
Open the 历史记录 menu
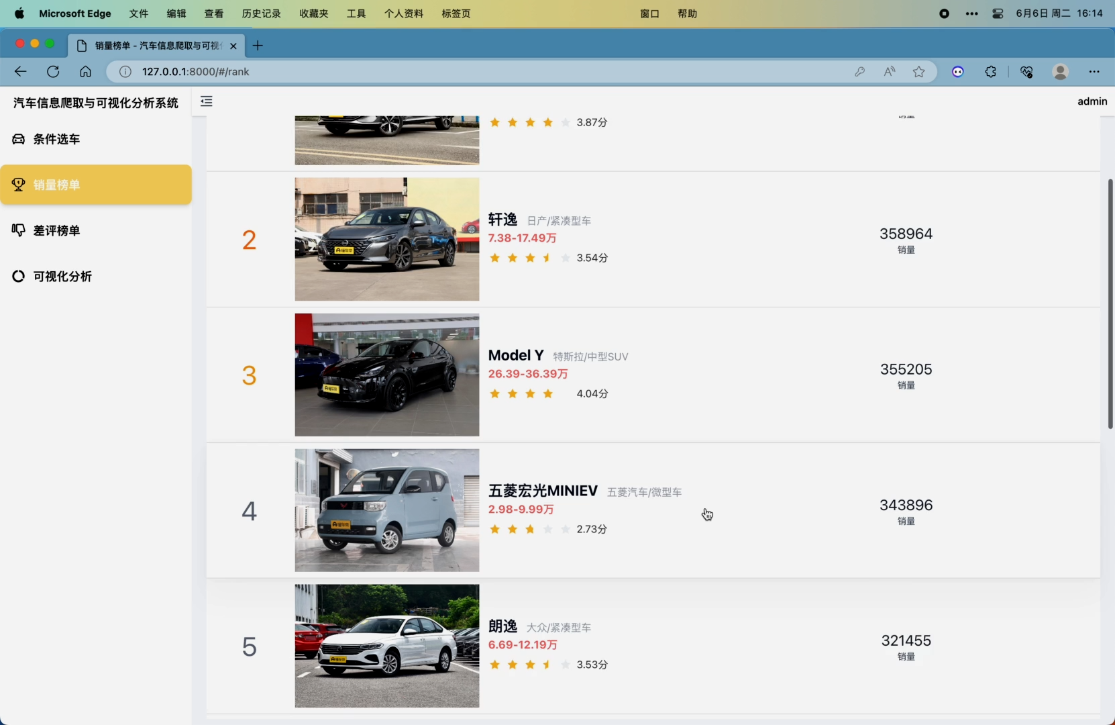pyautogui.click(x=262, y=13)
